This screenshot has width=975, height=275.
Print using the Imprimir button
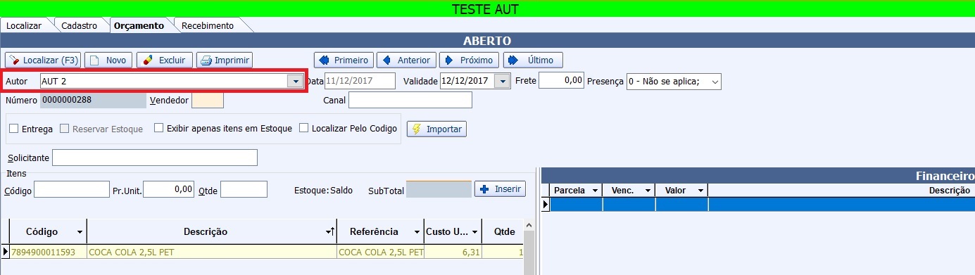click(x=225, y=60)
